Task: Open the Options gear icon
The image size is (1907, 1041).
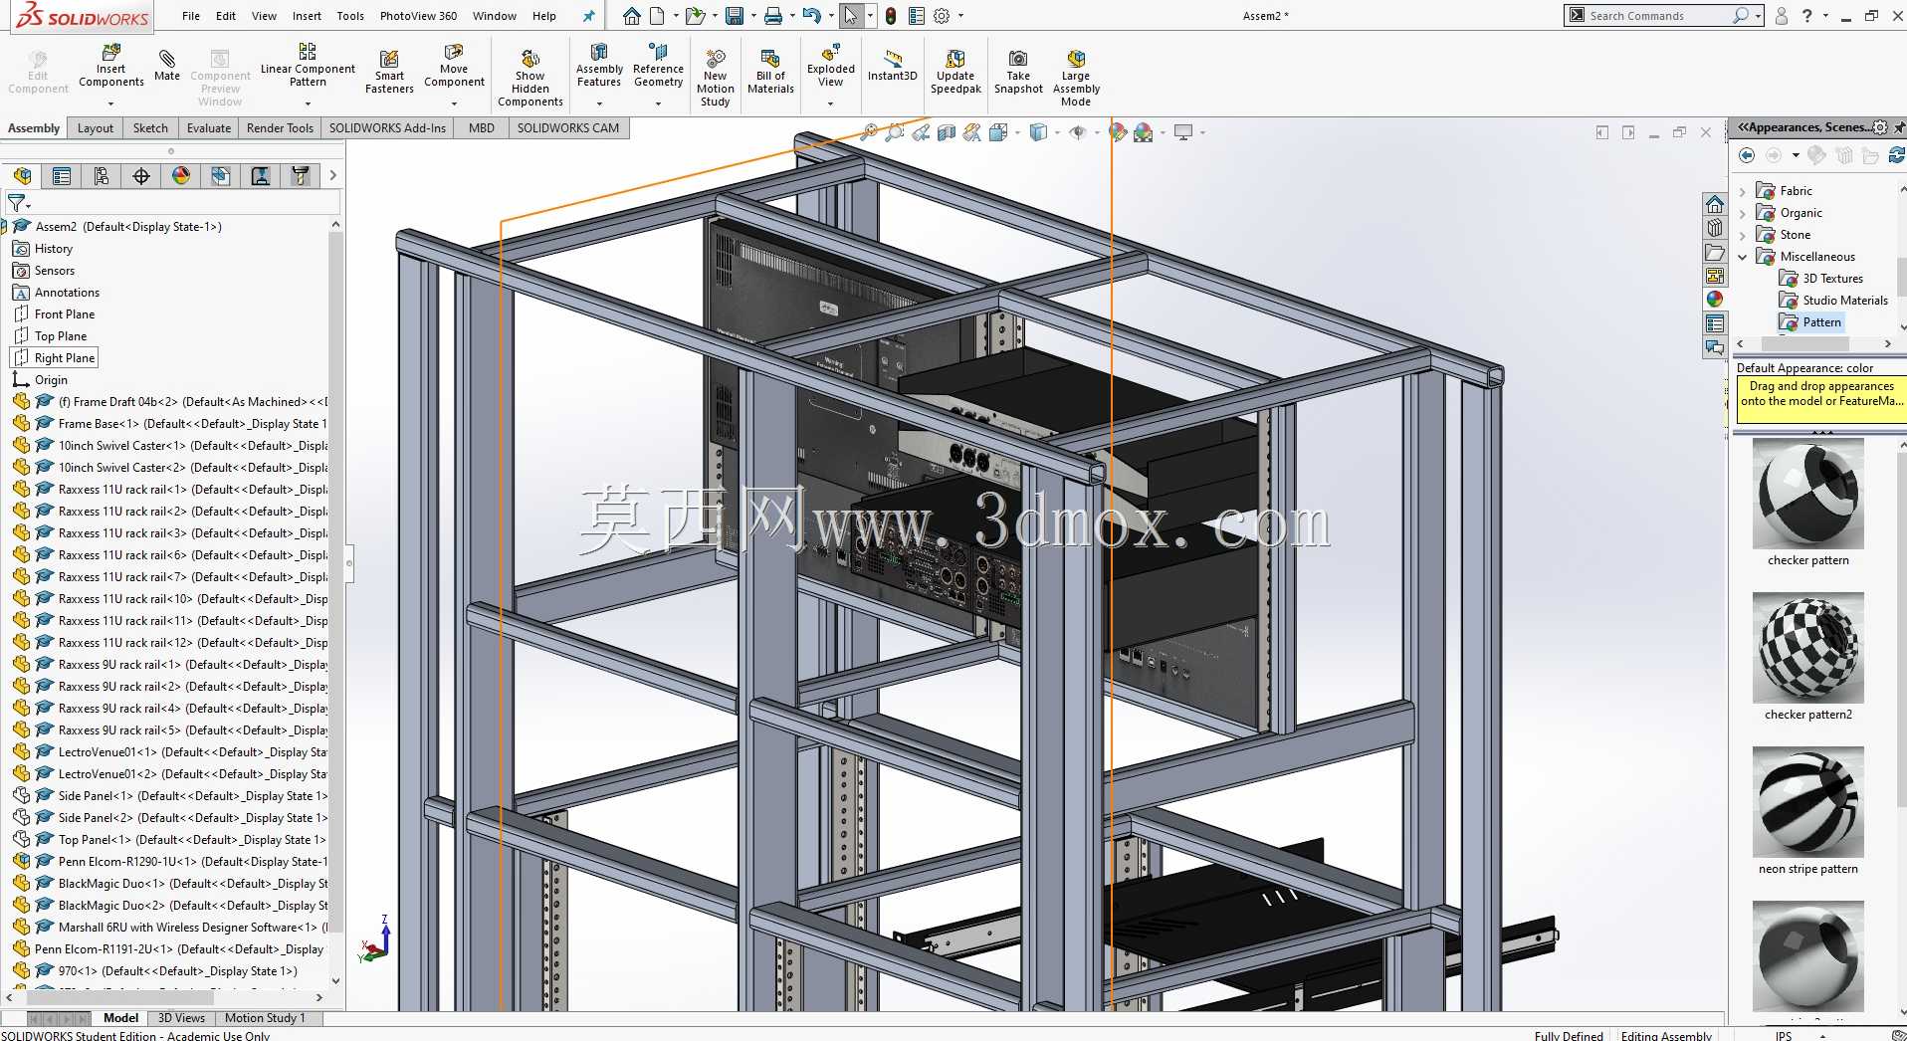Action: point(942,16)
